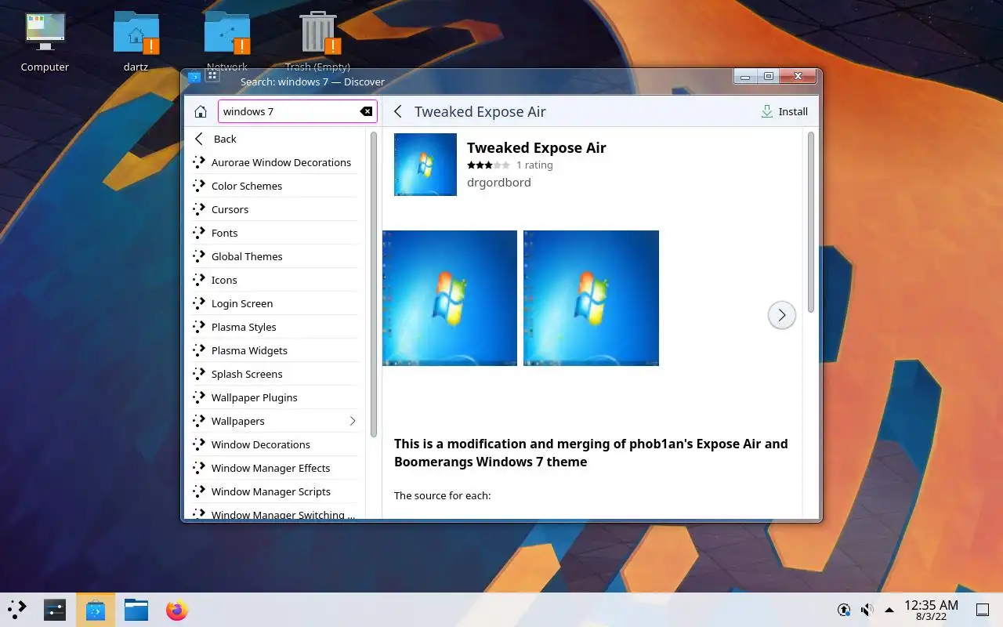Open the Aurorae Window Decorations category

coord(275,162)
